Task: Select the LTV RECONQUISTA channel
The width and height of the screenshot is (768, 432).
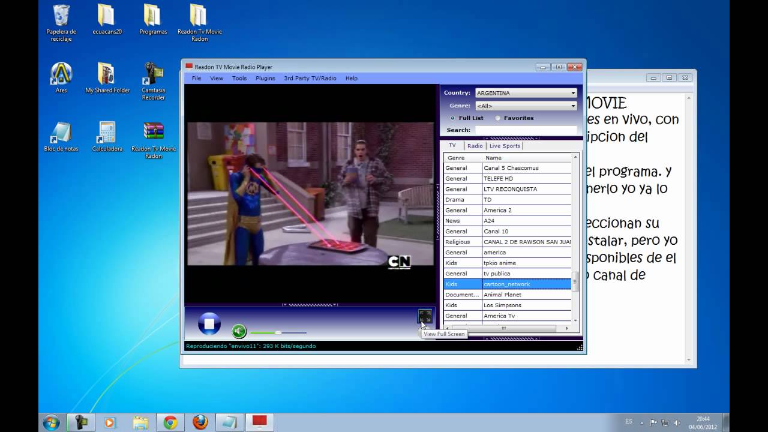Action: point(508,189)
